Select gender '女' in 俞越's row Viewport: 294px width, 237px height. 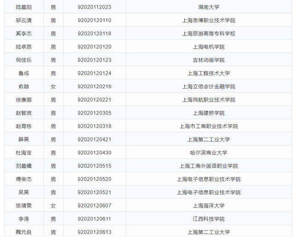[53, 86]
